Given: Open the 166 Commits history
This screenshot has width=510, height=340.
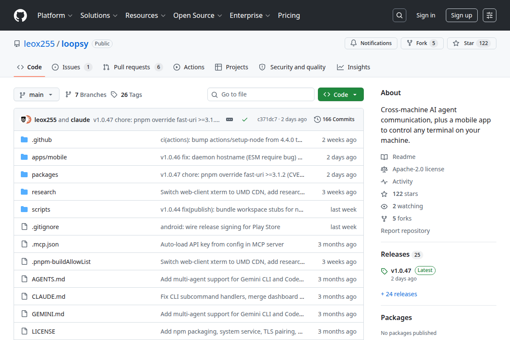Looking at the screenshot, I should (334, 119).
